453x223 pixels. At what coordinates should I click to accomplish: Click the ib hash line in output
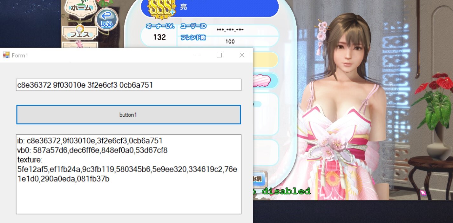point(90,141)
